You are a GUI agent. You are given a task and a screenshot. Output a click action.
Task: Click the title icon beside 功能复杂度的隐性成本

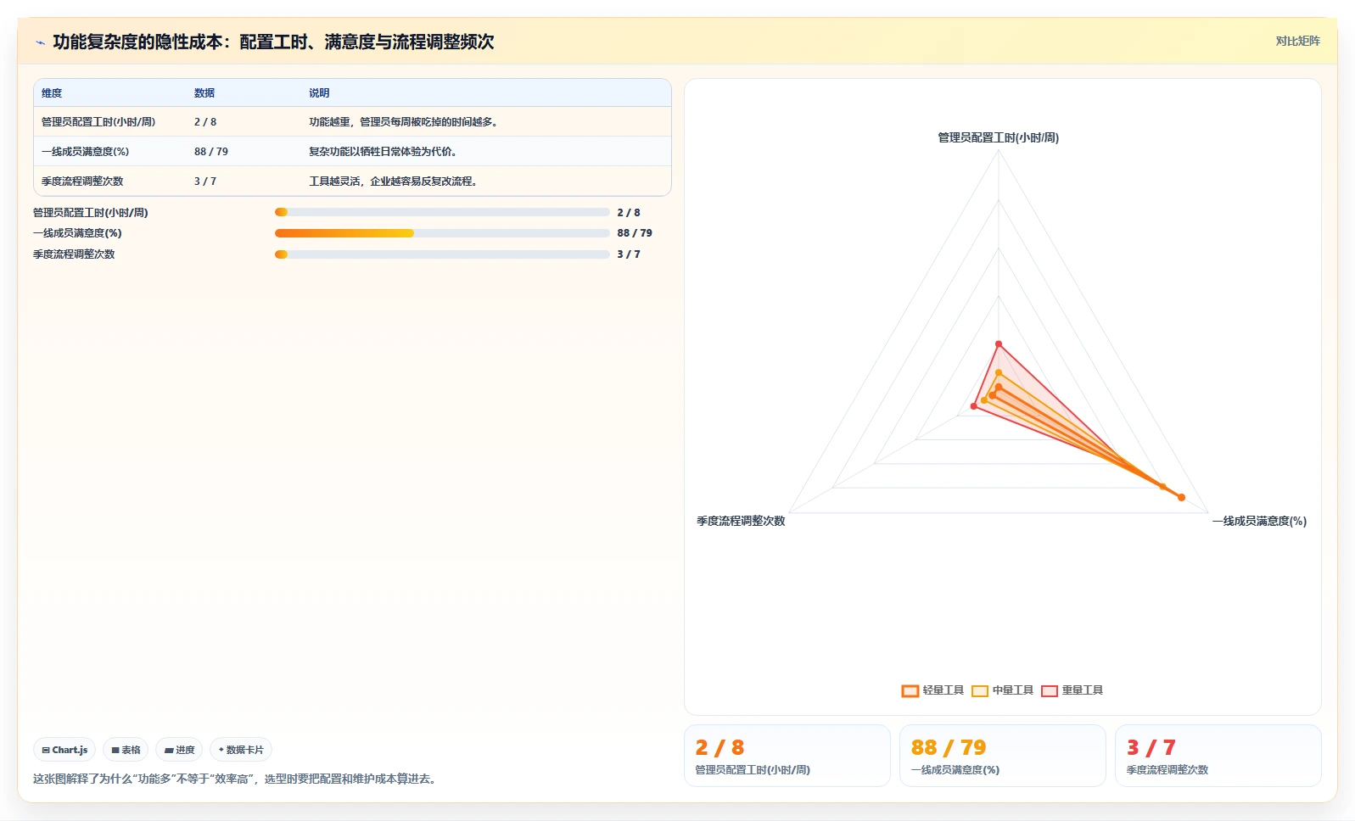click(40, 42)
